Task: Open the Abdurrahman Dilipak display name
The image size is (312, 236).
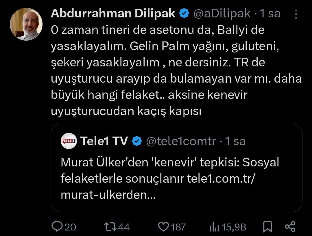Action: (x=113, y=14)
